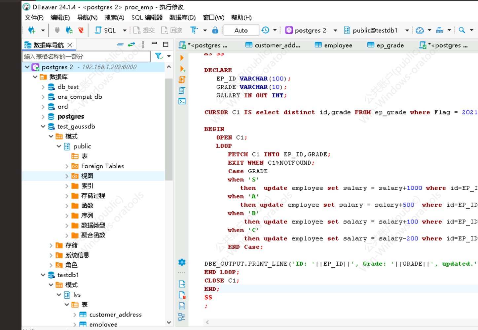
Task: Click the SQL editor button
Action: [x=106, y=30]
